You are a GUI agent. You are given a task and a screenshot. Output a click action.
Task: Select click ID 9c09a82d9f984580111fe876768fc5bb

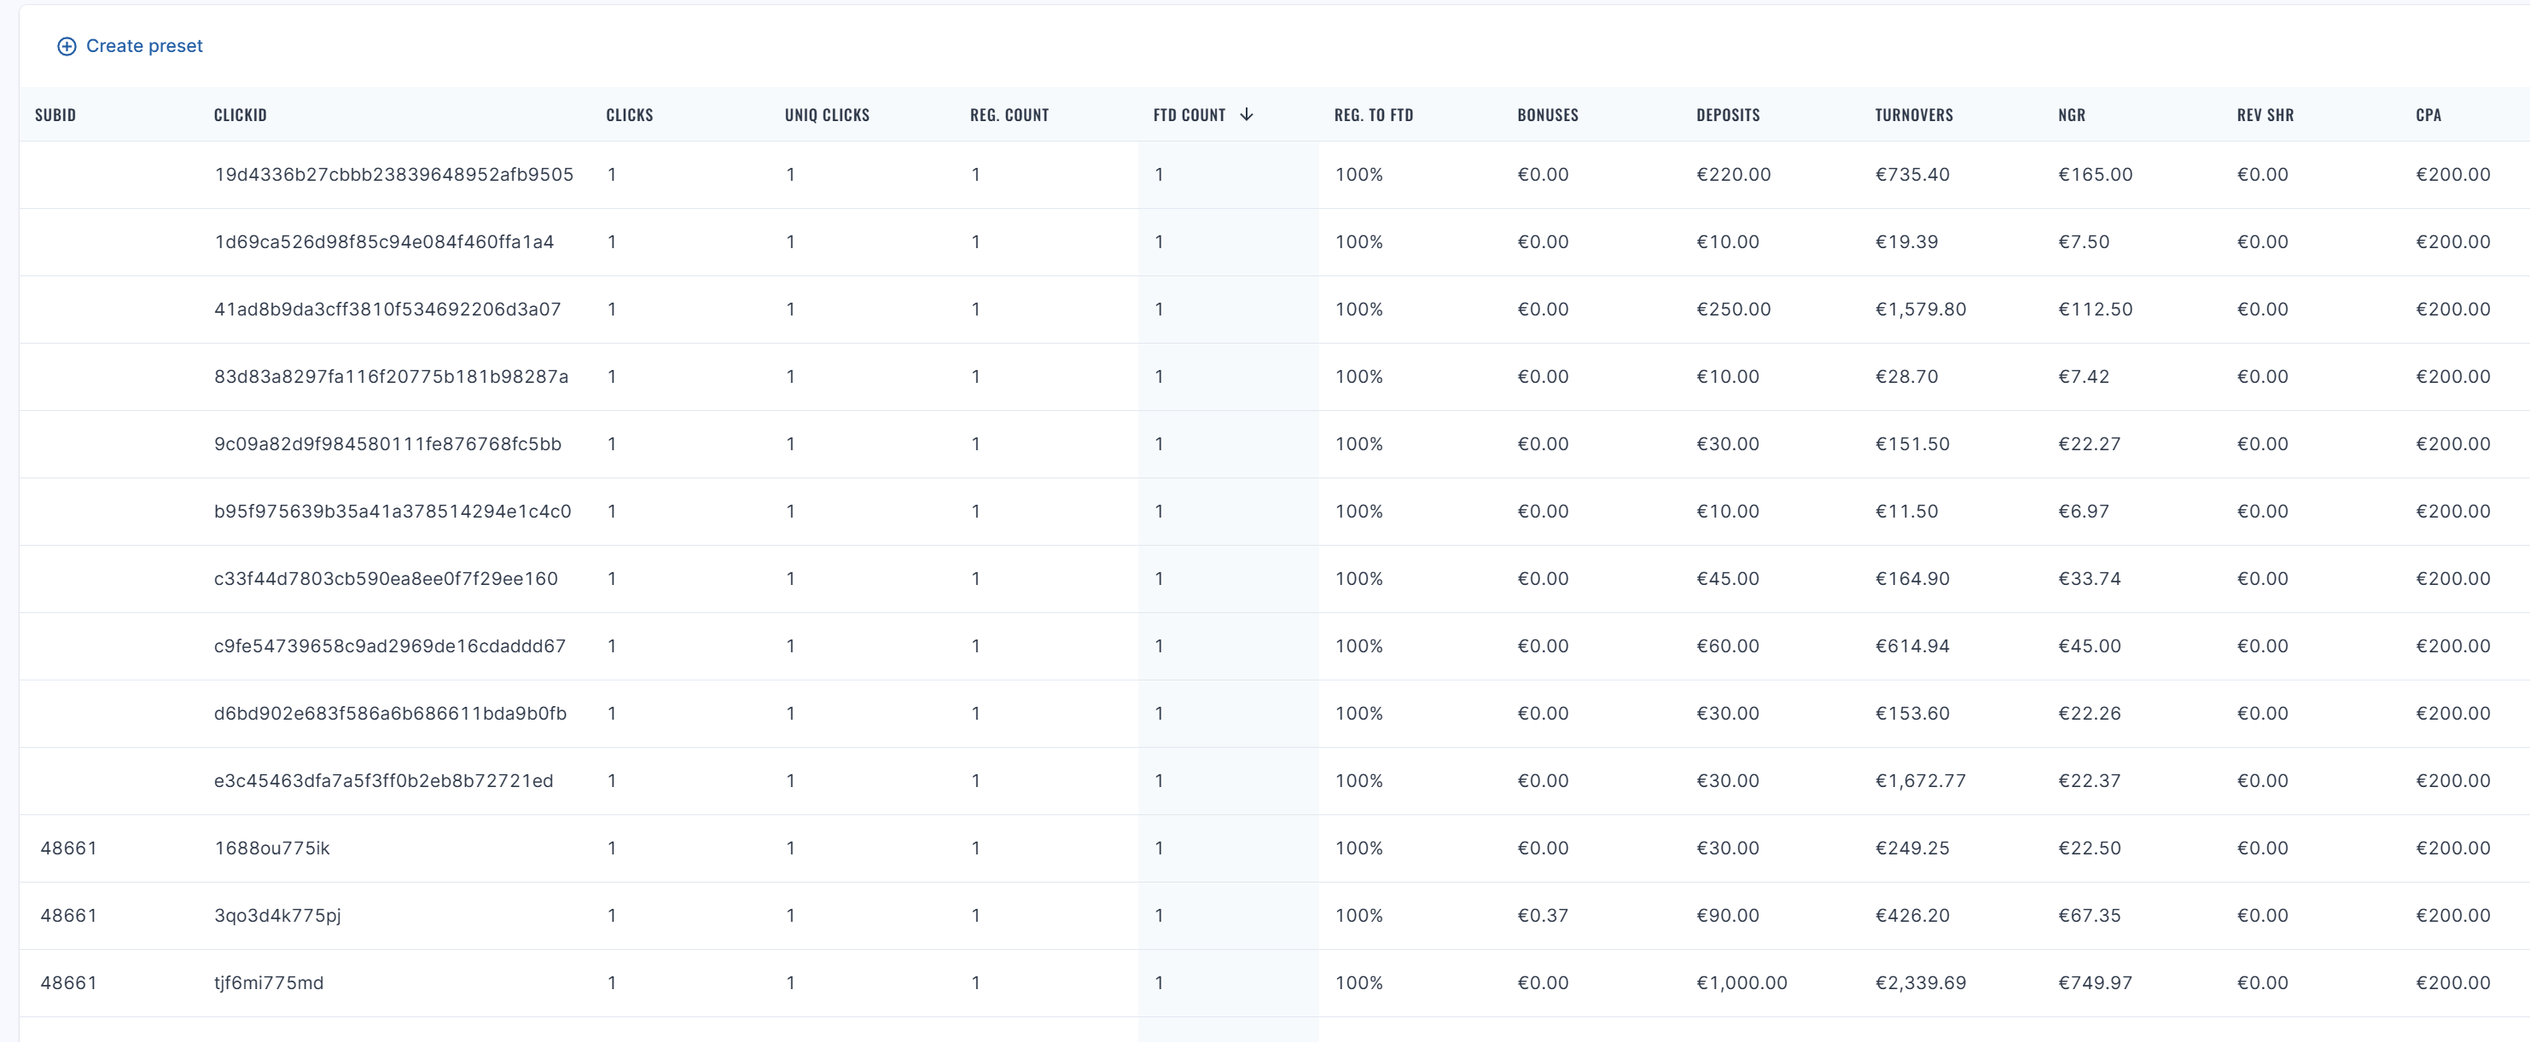point(388,444)
